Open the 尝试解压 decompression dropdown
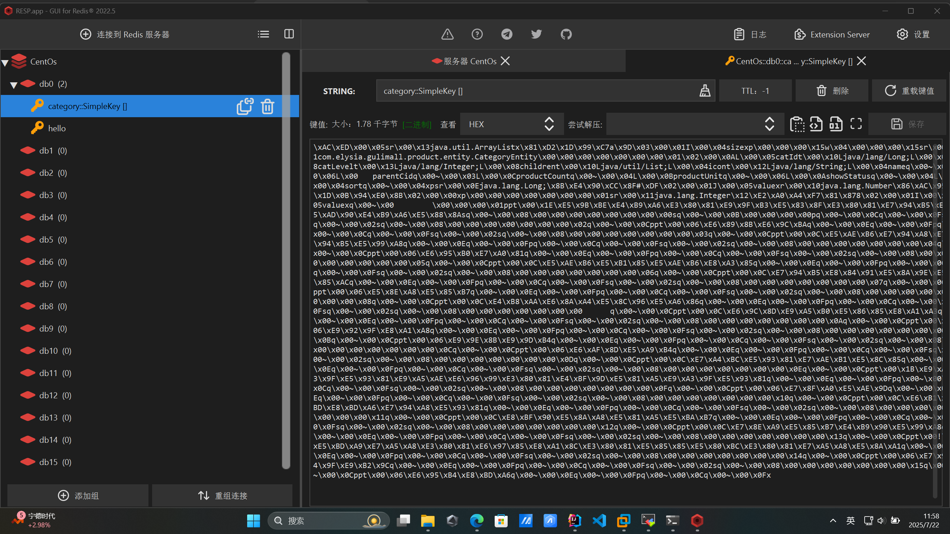This screenshot has width=950, height=534. click(x=695, y=124)
